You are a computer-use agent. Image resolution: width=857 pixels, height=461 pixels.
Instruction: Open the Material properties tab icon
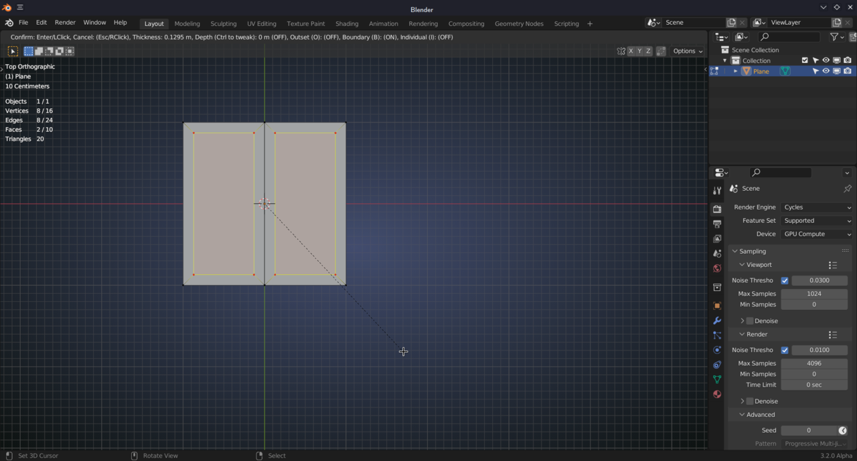tap(717, 394)
